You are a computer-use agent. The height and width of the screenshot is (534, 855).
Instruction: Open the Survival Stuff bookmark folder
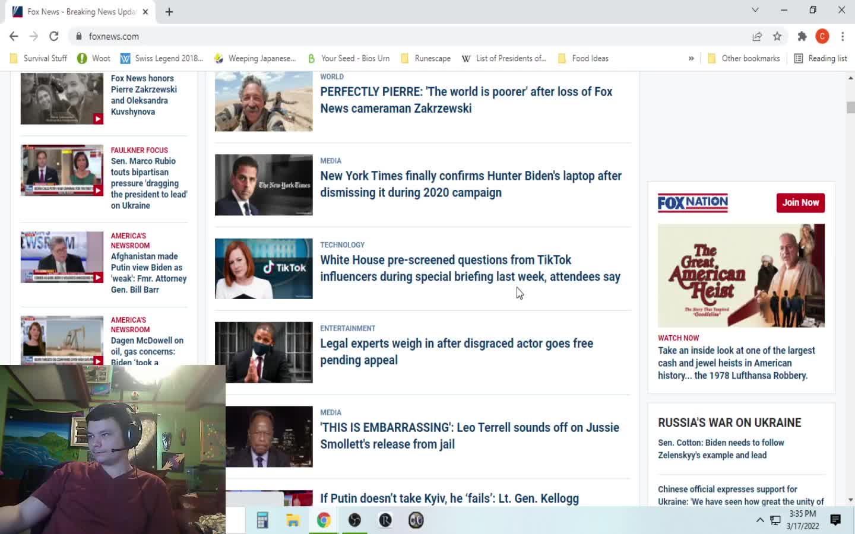point(39,58)
